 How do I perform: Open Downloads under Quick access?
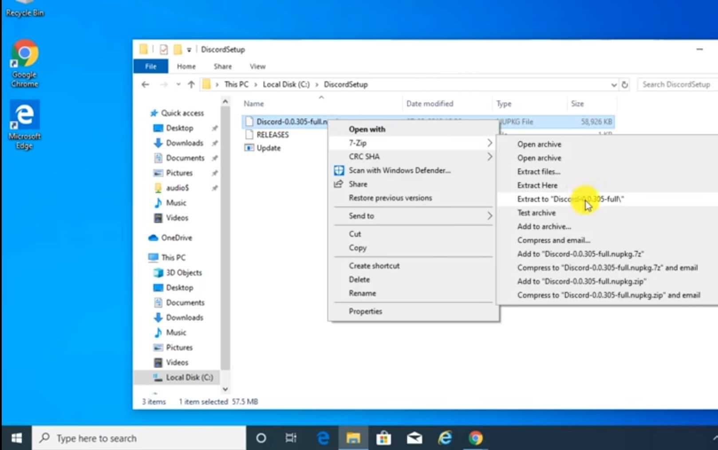(184, 143)
